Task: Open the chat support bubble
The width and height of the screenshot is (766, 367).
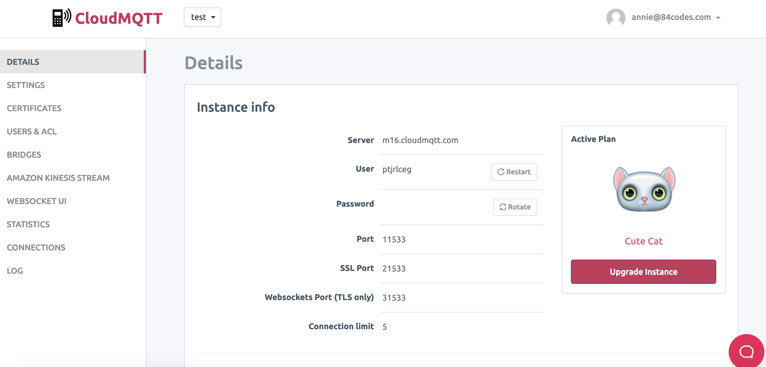Action: tap(746, 352)
